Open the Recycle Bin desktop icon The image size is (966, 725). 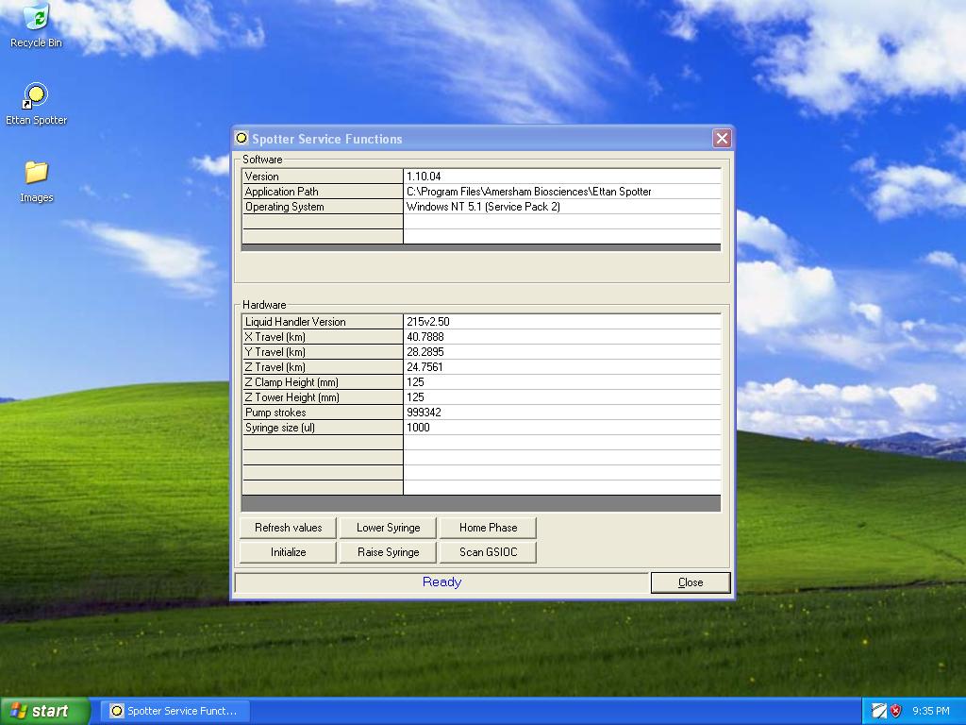[x=36, y=19]
